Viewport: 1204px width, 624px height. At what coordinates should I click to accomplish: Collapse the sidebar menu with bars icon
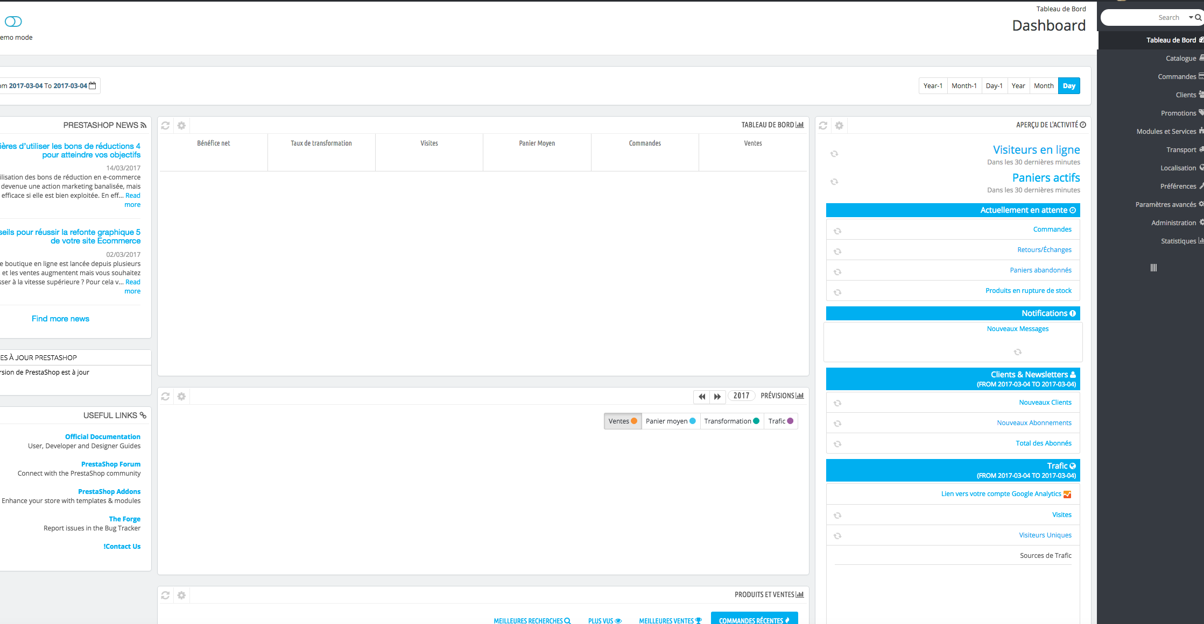1153,268
